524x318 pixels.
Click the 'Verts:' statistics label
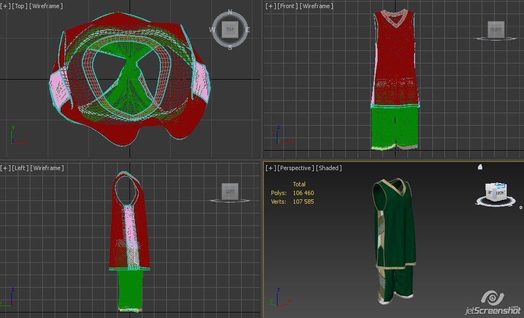tap(279, 202)
